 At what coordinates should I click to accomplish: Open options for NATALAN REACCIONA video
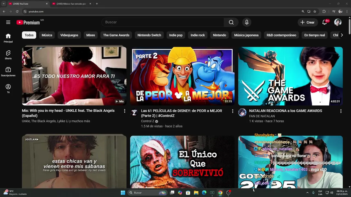coord(341,111)
